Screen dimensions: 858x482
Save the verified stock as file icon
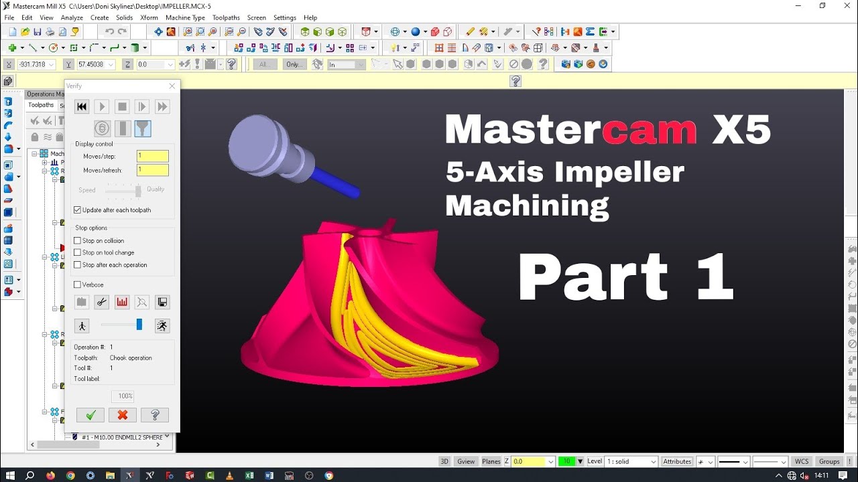[162, 302]
